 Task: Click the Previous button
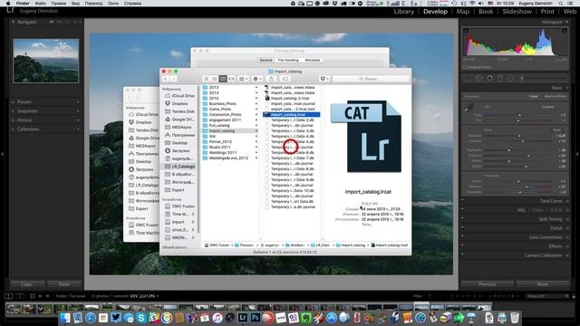pyautogui.click(x=488, y=284)
